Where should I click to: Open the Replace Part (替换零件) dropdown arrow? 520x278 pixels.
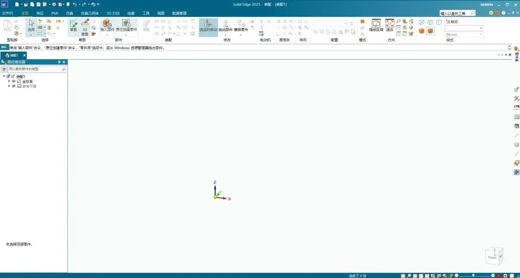pyautogui.click(x=241, y=35)
